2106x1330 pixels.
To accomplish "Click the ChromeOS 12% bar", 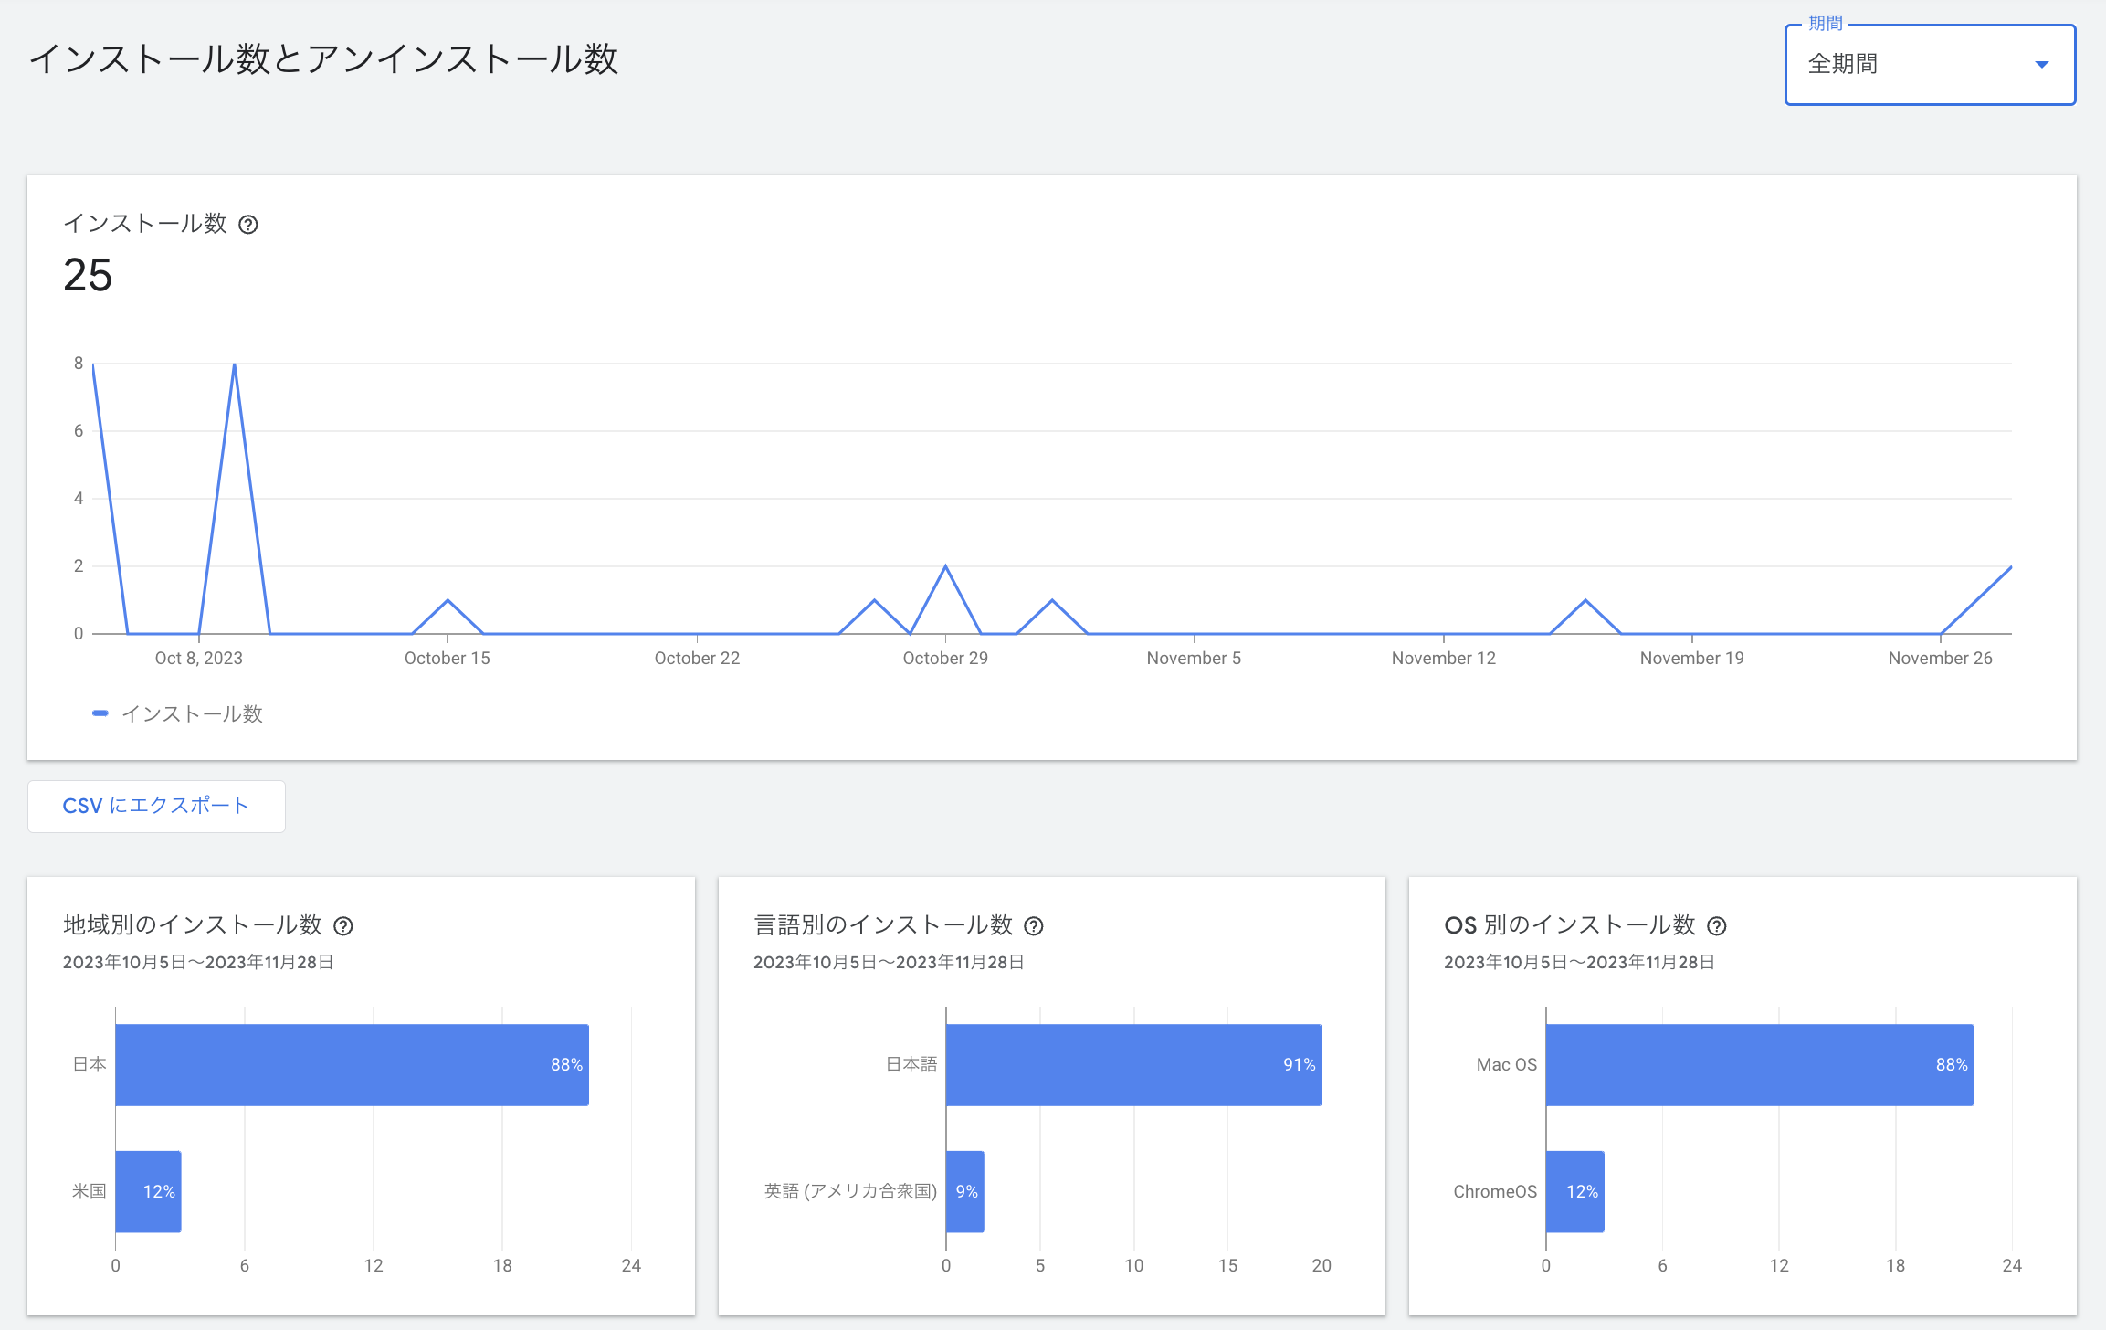I will pos(1574,1191).
